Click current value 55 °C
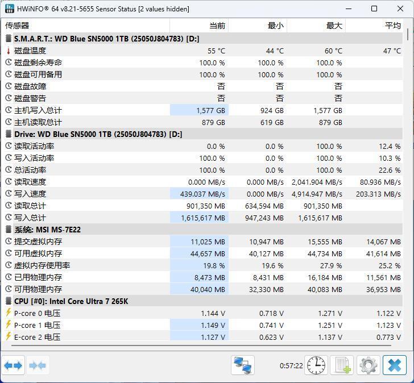Screen dimensions: 414x383 (216, 51)
